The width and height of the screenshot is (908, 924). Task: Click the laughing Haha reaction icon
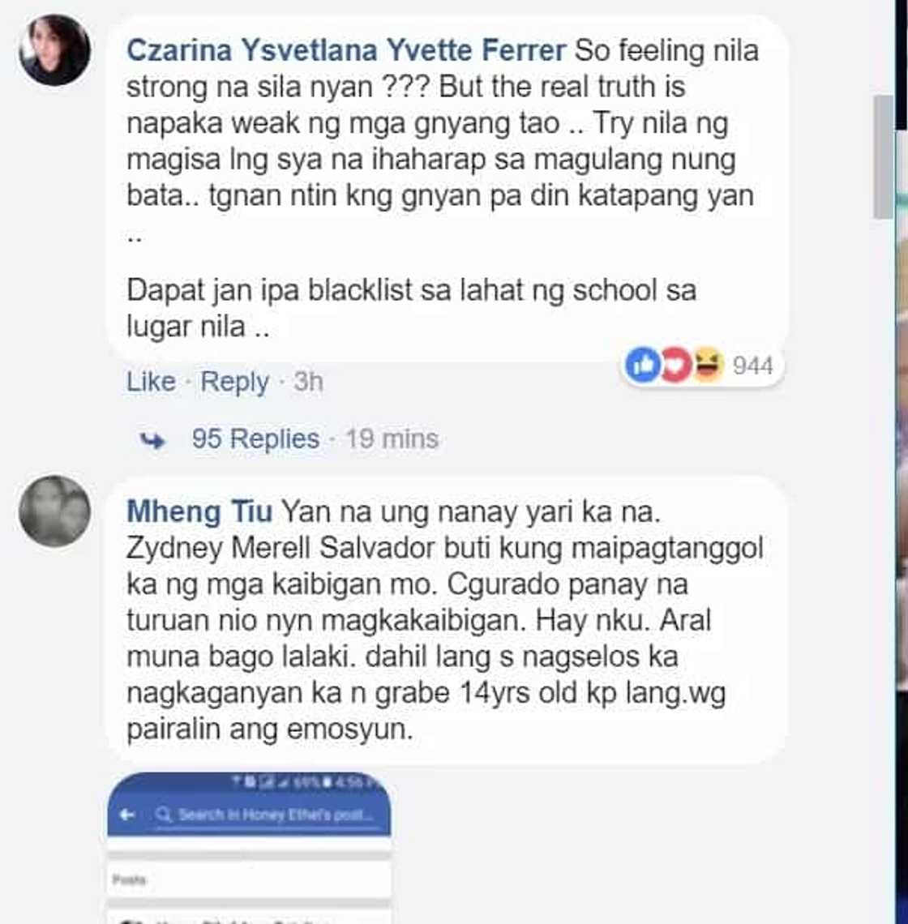[708, 365]
